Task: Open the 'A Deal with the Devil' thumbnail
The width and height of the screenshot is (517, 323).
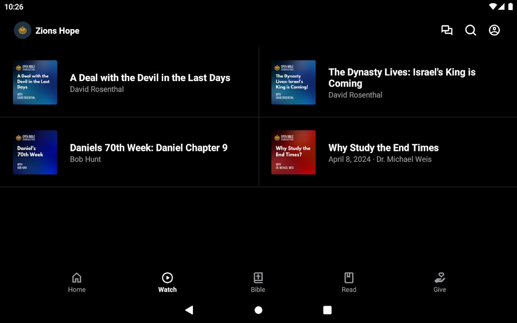Action: pyautogui.click(x=35, y=82)
